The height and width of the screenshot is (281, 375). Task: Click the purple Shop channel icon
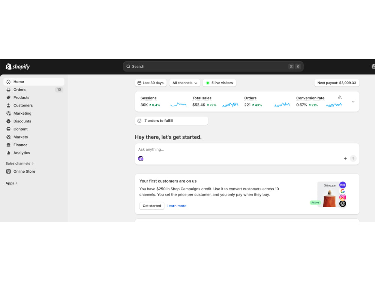pyautogui.click(x=343, y=185)
